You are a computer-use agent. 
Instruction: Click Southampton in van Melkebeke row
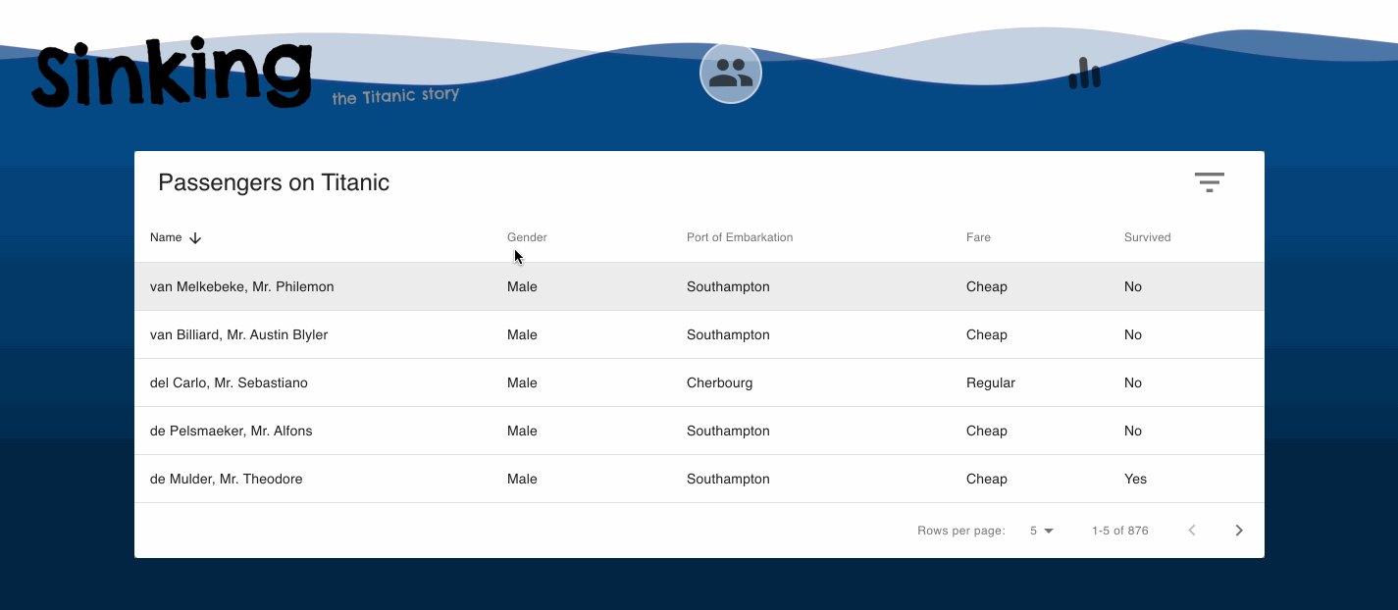(x=728, y=286)
